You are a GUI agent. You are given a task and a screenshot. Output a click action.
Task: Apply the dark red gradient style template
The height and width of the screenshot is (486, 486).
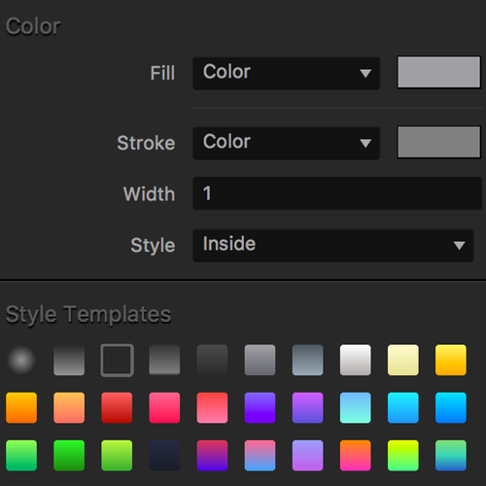[117, 407]
